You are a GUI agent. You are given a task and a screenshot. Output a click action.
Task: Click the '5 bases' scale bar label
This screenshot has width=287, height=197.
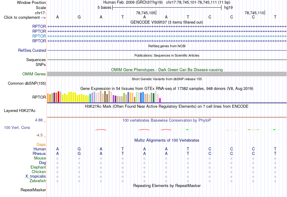[x=104, y=8]
